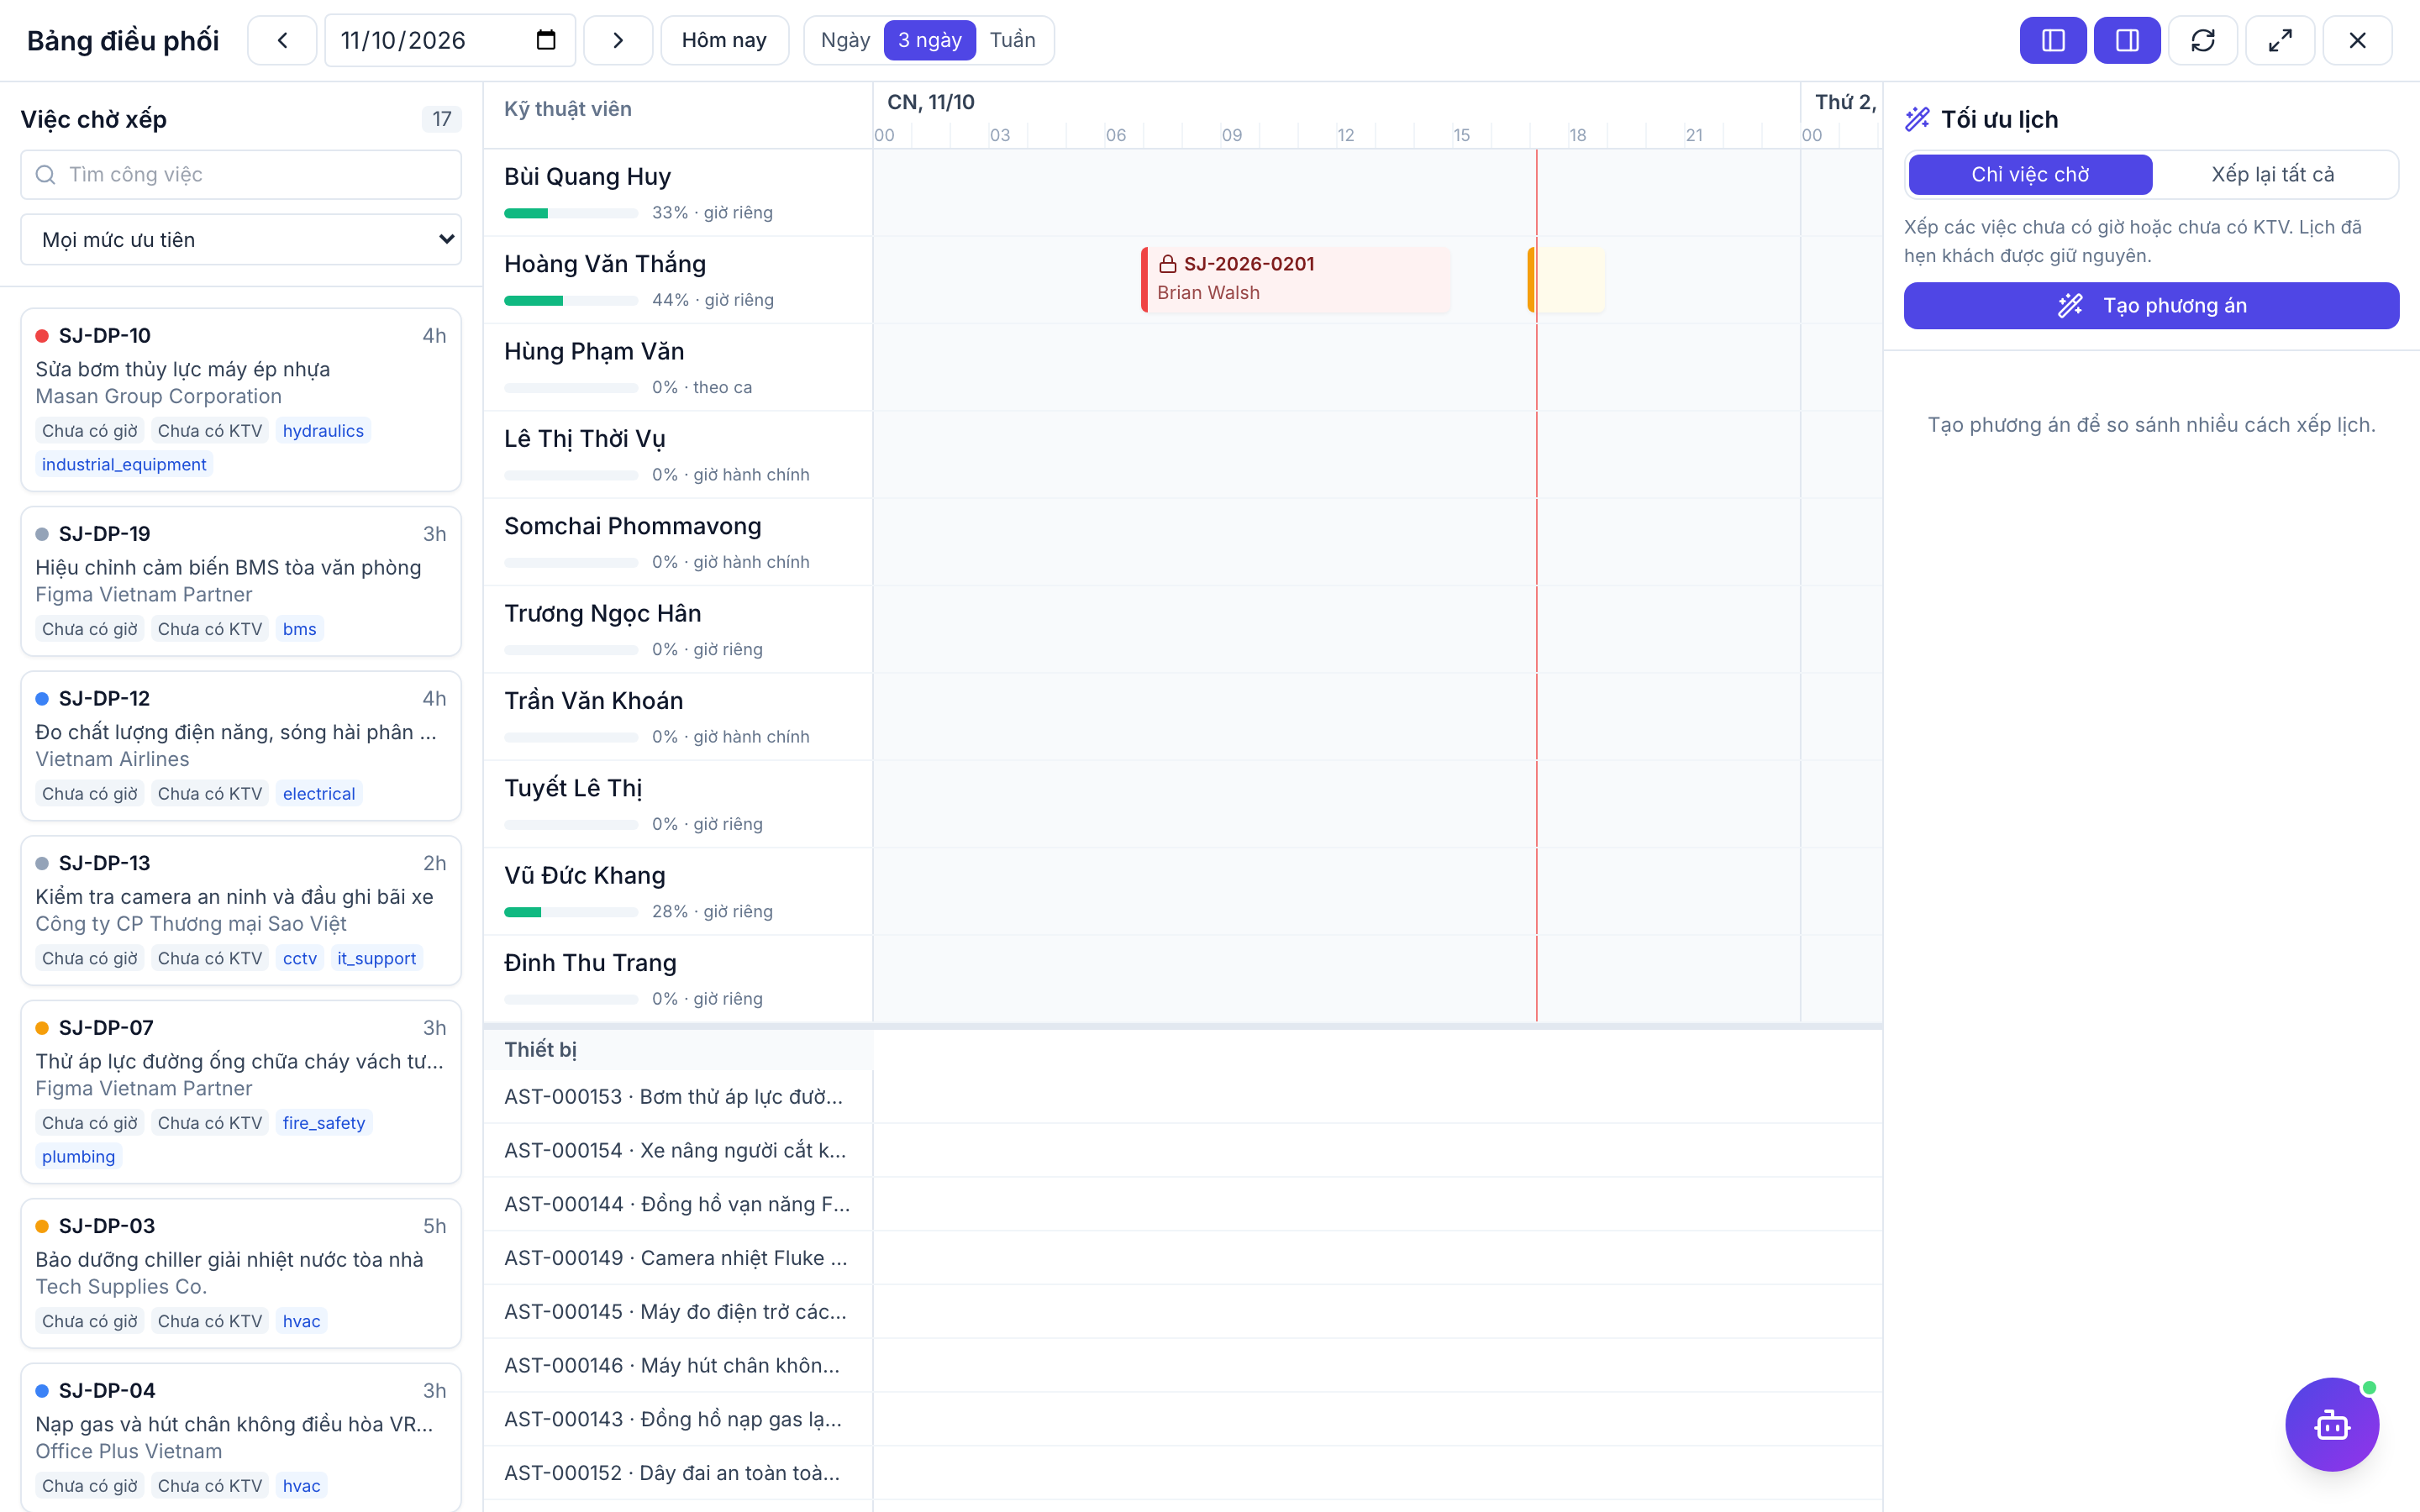Go to next date with right chevron
The width and height of the screenshot is (2420, 1512).
click(x=618, y=40)
